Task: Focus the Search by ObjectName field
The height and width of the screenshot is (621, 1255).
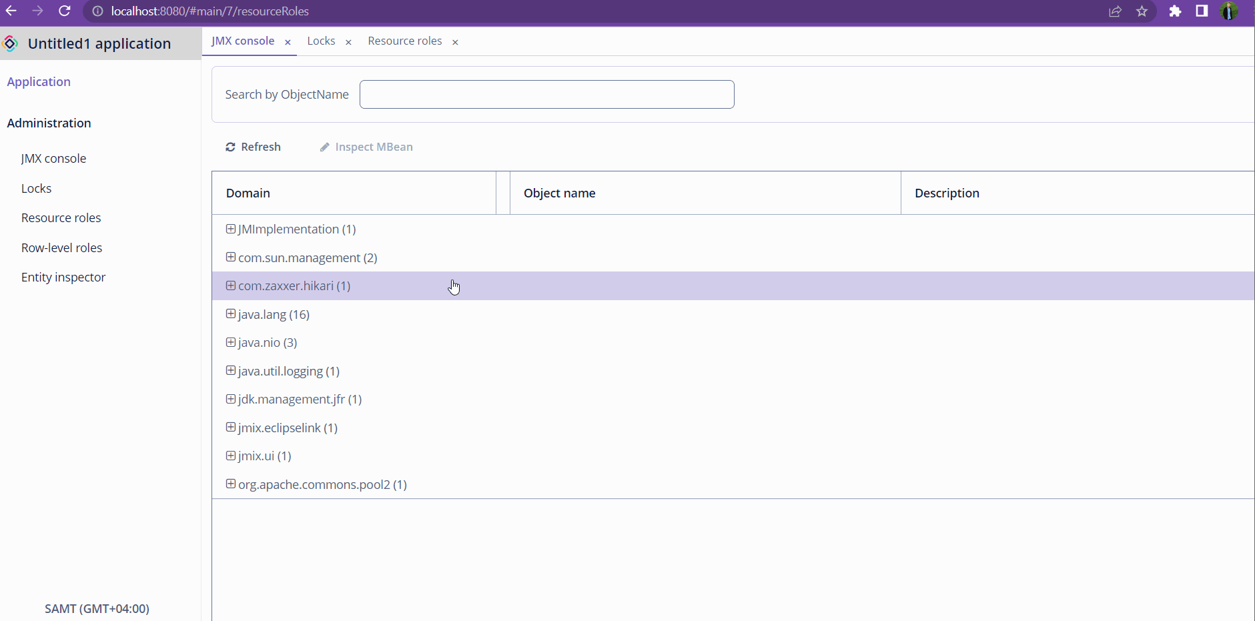Action: [x=547, y=95]
